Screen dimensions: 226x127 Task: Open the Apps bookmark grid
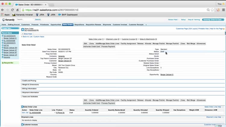coord(5,15)
